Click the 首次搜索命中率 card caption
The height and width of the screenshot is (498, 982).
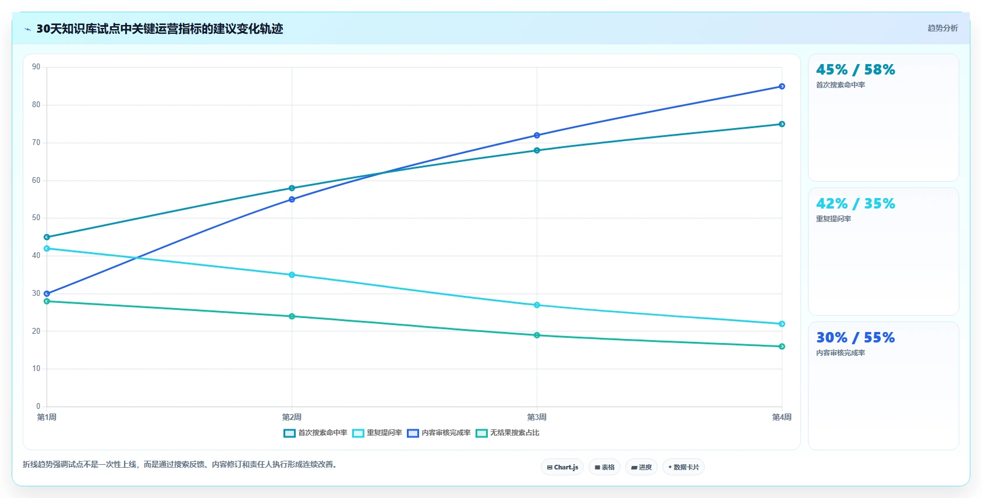click(x=841, y=85)
